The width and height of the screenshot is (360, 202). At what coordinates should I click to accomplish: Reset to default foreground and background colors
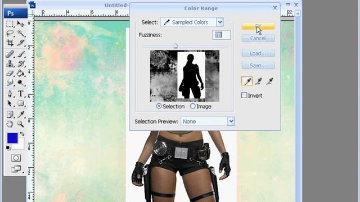point(8,148)
